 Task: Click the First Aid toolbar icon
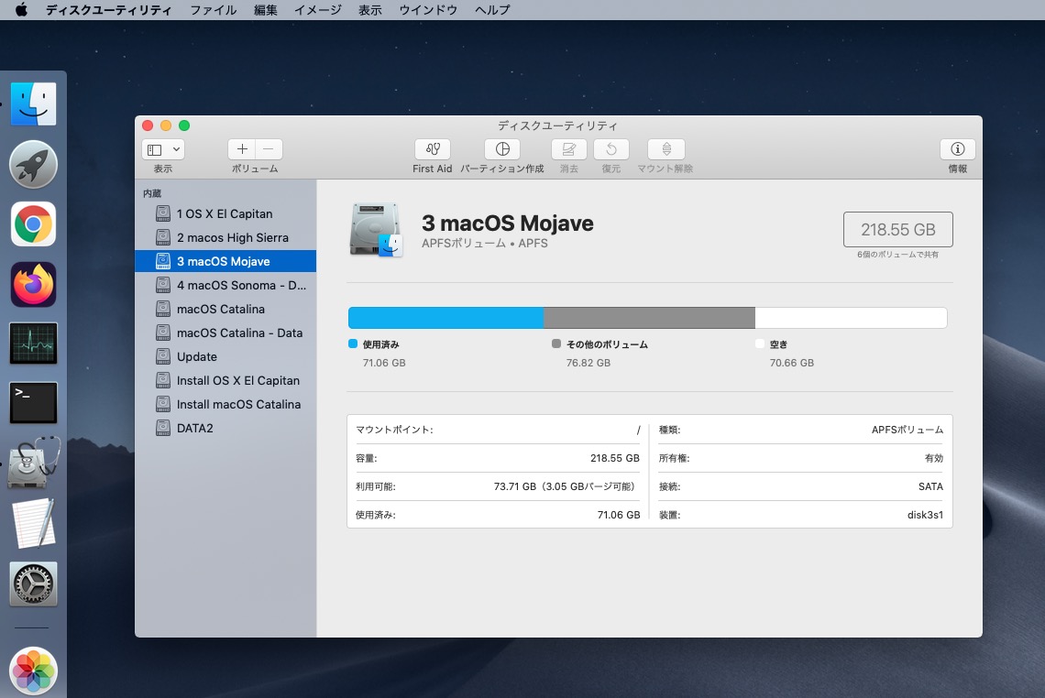pyautogui.click(x=432, y=149)
